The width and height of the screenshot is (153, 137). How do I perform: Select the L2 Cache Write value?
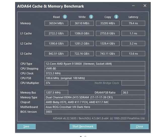click(82, 43)
